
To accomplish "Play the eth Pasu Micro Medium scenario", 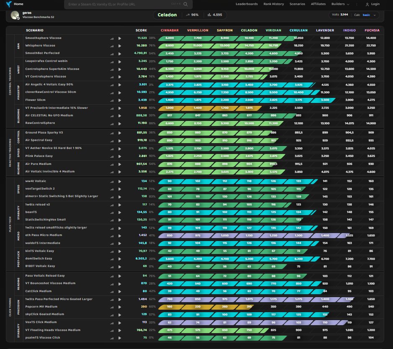I will tap(120, 236).
